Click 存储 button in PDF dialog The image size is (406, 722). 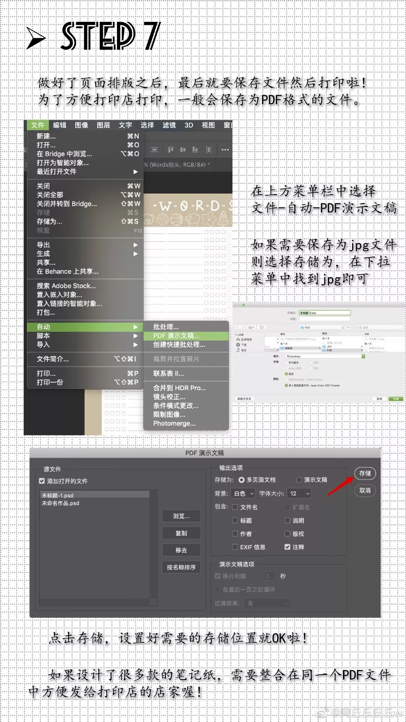coord(365,473)
